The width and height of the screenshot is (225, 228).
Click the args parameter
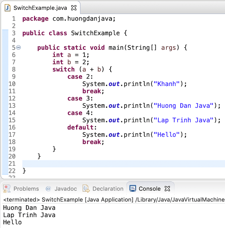click(x=168, y=48)
